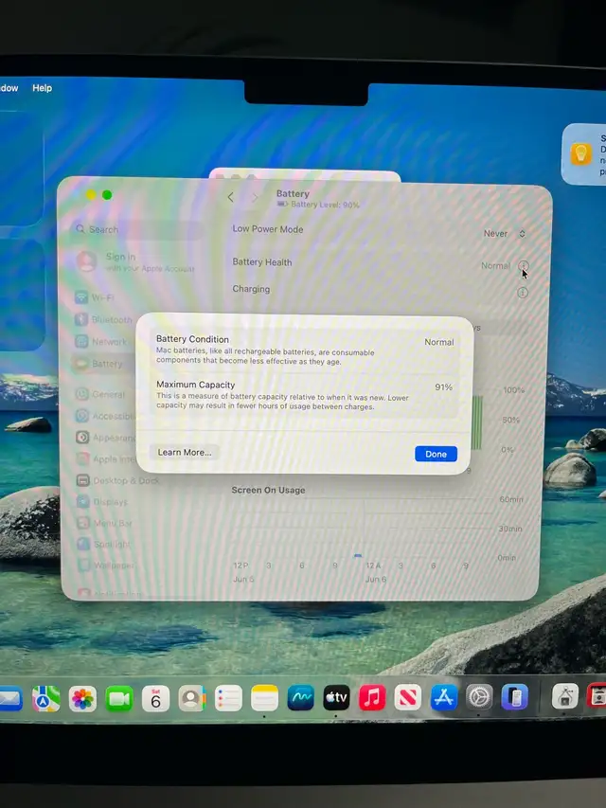Open Desktop & Dock in the sidebar

click(x=118, y=480)
